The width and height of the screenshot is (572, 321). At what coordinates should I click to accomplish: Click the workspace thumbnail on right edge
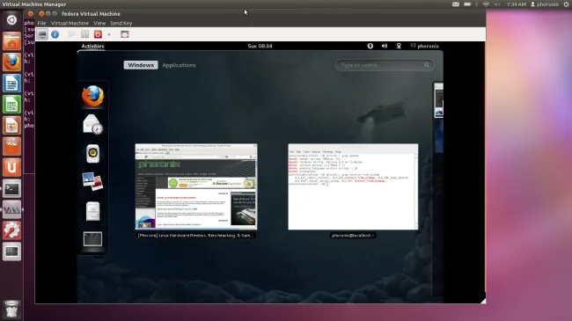[x=439, y=100]
